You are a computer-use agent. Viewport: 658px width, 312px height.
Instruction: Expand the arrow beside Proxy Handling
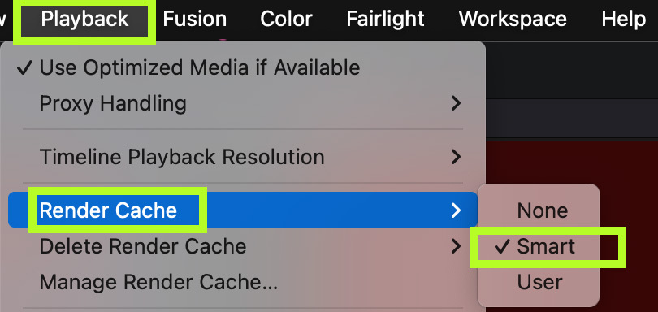click(x=456, y=103)
